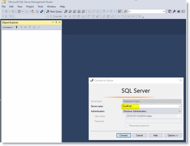Click the Cancel Executing Query stop icon
The width and height of the screenshot is (190, 146).
tap(65, 16)
